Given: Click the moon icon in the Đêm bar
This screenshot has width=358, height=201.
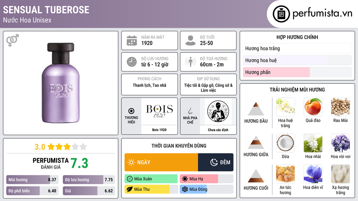Looking at the screenshot, I should click(214, 162).
